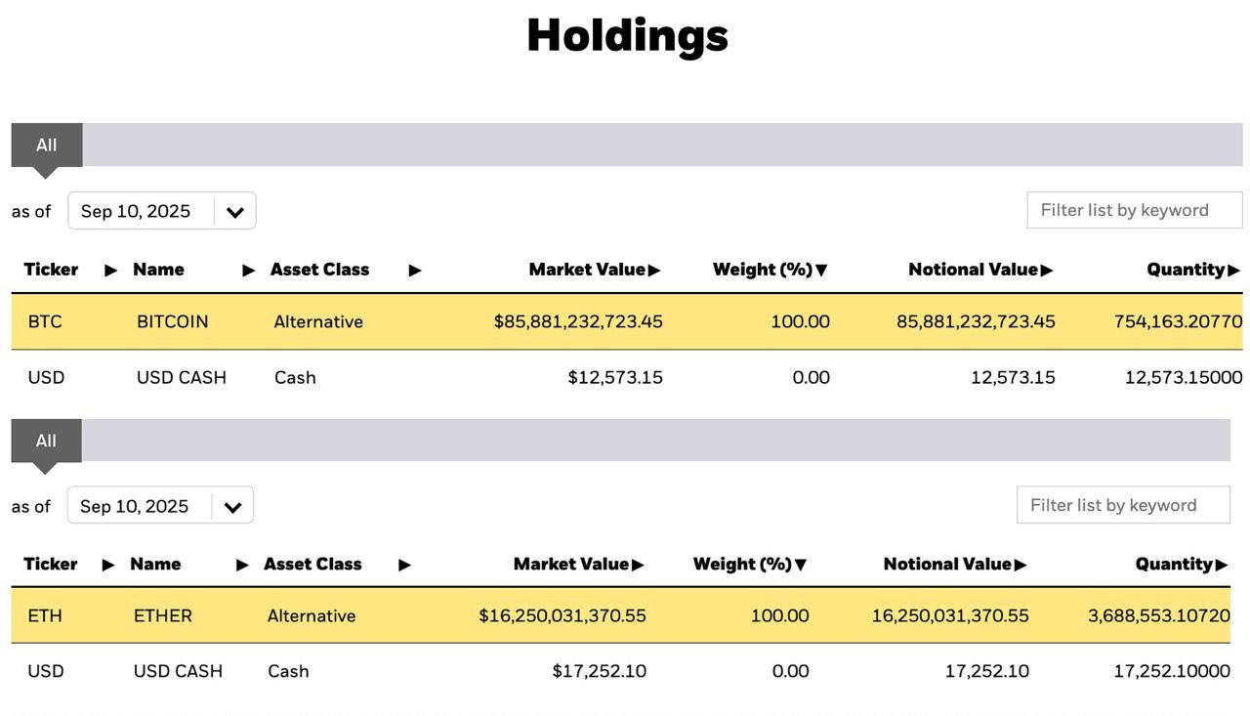Select the All tab above Ether holdings
Screen dimensions: 1250x716
(x=46, y=441)
